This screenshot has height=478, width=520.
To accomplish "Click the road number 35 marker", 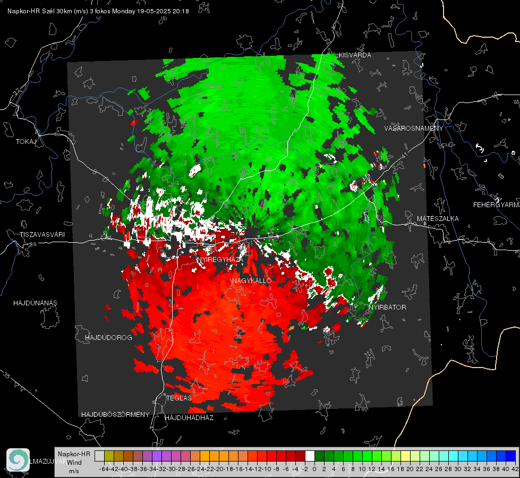I will [7, 375].
